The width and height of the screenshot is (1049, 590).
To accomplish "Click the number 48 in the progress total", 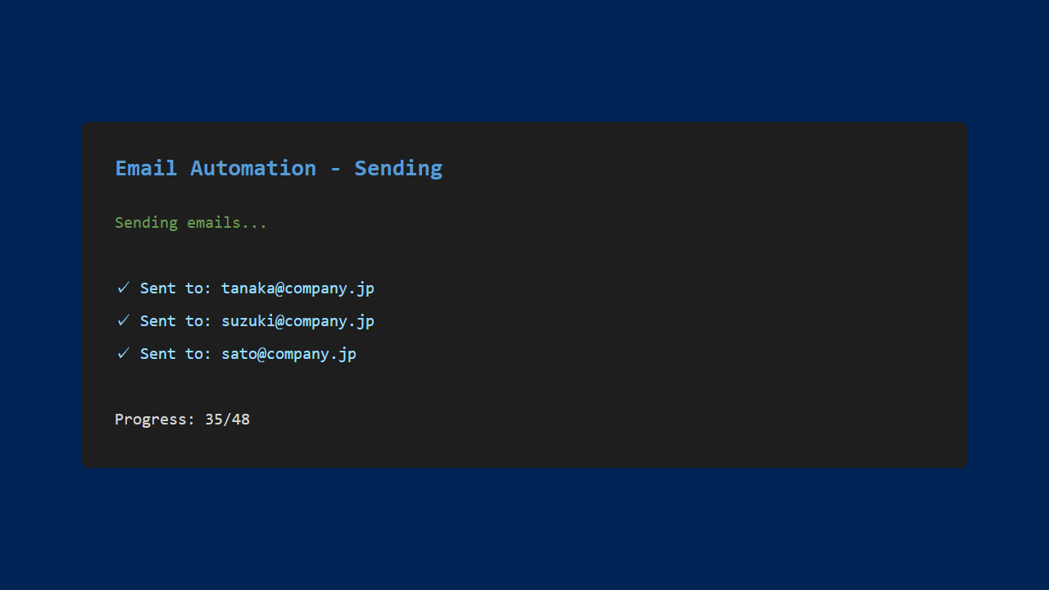I will click(x=241, y=420).
